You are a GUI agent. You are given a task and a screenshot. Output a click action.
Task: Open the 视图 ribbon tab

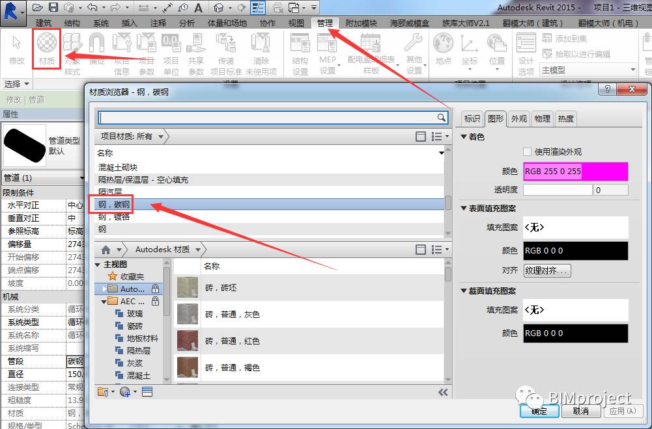click(x=296, y=23)
